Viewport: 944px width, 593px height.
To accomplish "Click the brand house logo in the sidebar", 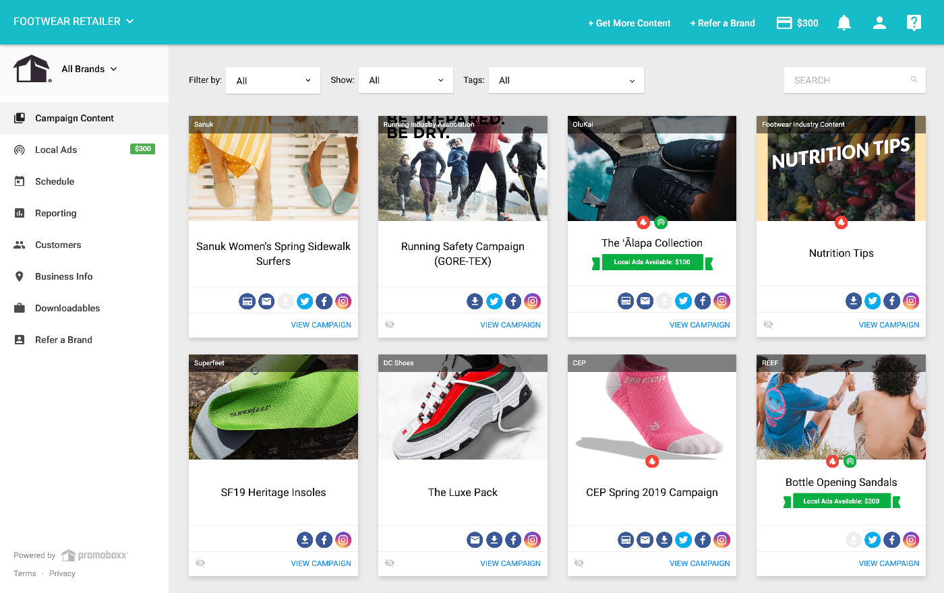I will tap(32, 69).
